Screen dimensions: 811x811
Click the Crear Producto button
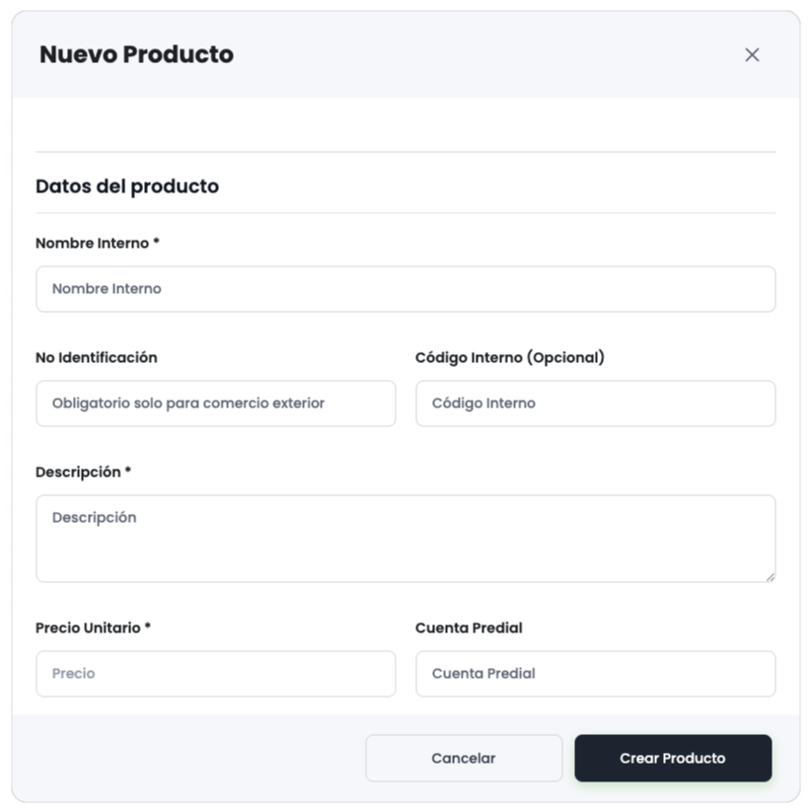pyautogui.click(x=673, y=758)
